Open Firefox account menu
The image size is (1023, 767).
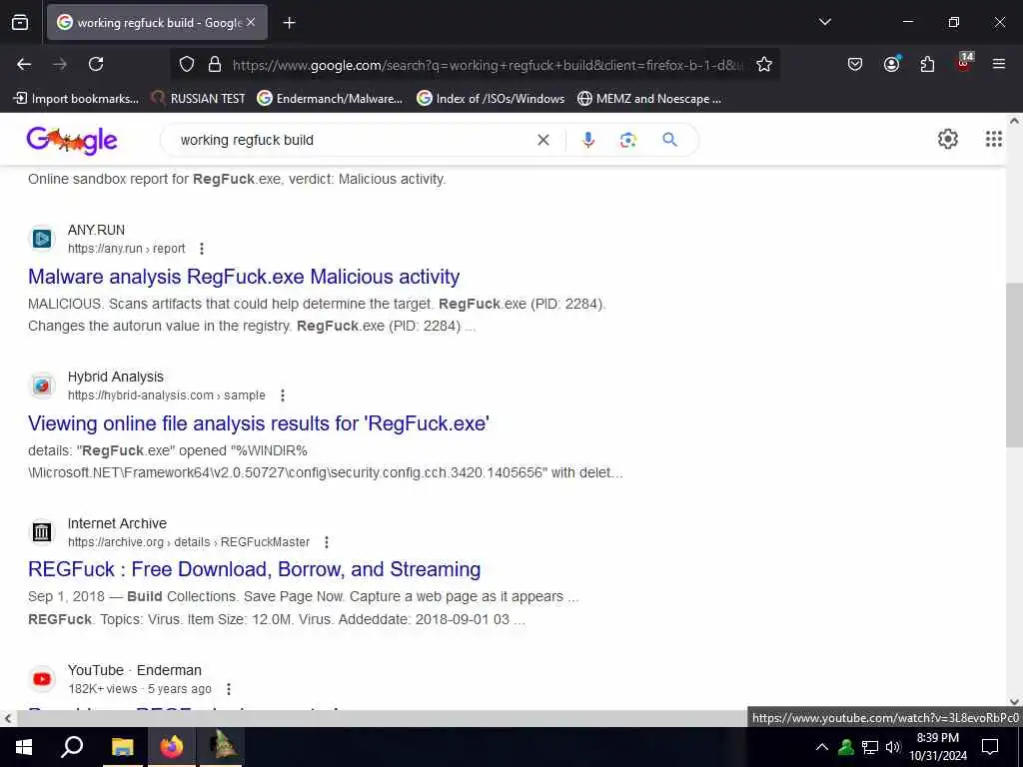coord(891,64)
